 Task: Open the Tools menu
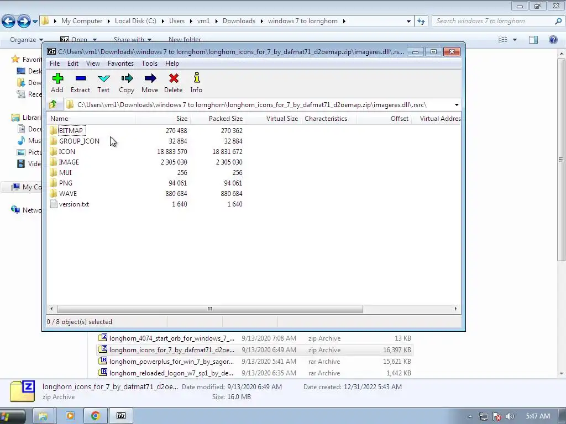[x=149, y=63]
